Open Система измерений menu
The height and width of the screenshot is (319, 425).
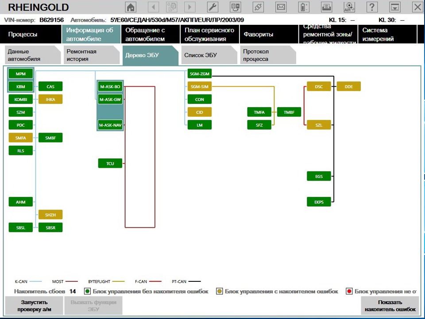coord(387,35)
